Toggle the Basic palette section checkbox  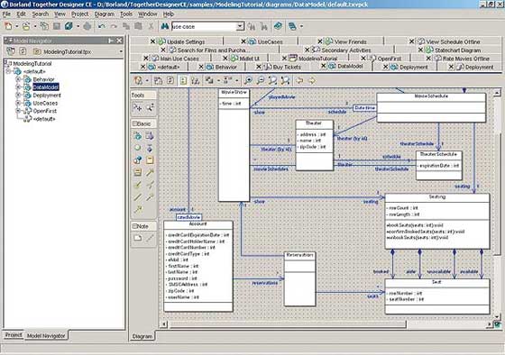[135, 123]
